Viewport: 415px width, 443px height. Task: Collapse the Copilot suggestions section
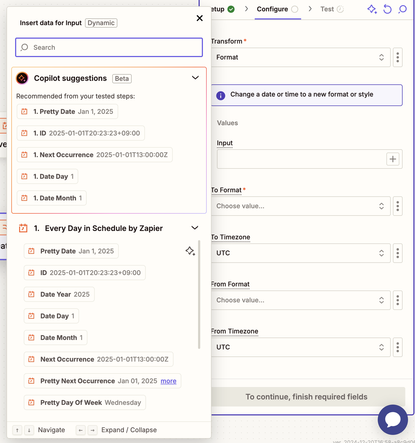coord(195,78)
